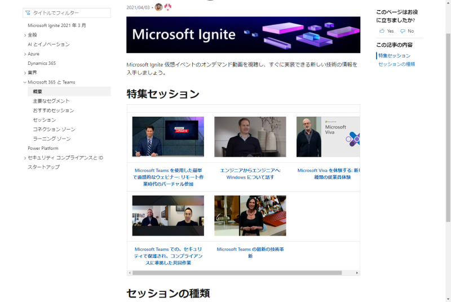
Task: Expand the 全般 tree node
Action: 25,35
